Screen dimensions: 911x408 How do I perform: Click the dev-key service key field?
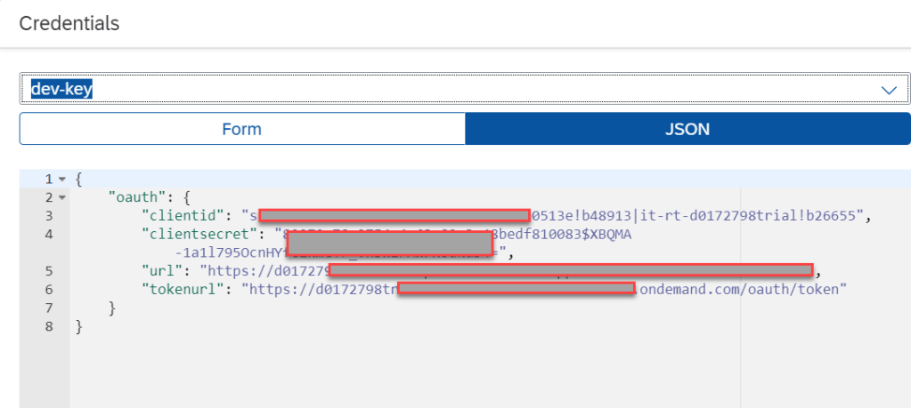[445, 90]
